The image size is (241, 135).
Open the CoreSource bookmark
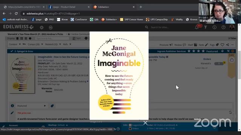tap(79, 19)
